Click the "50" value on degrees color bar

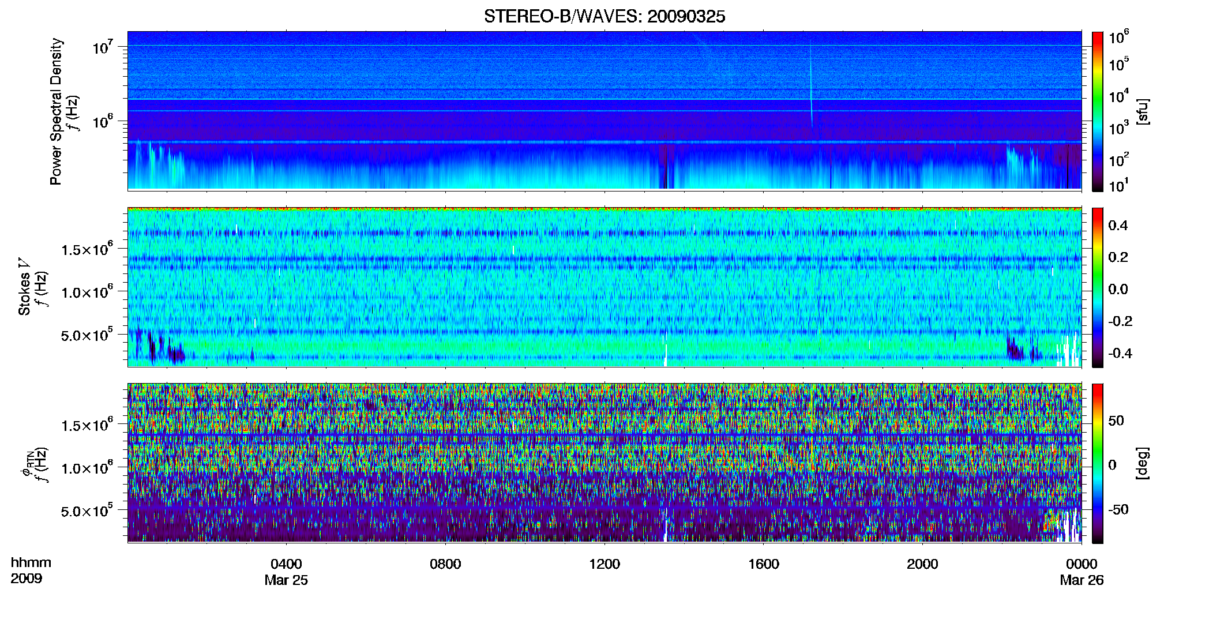click(x=1116, y=421)
